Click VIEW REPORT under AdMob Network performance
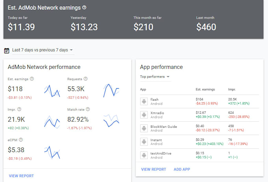Image resolution: width=268 pixels, height=182 pixels. (x=21, y=176)
